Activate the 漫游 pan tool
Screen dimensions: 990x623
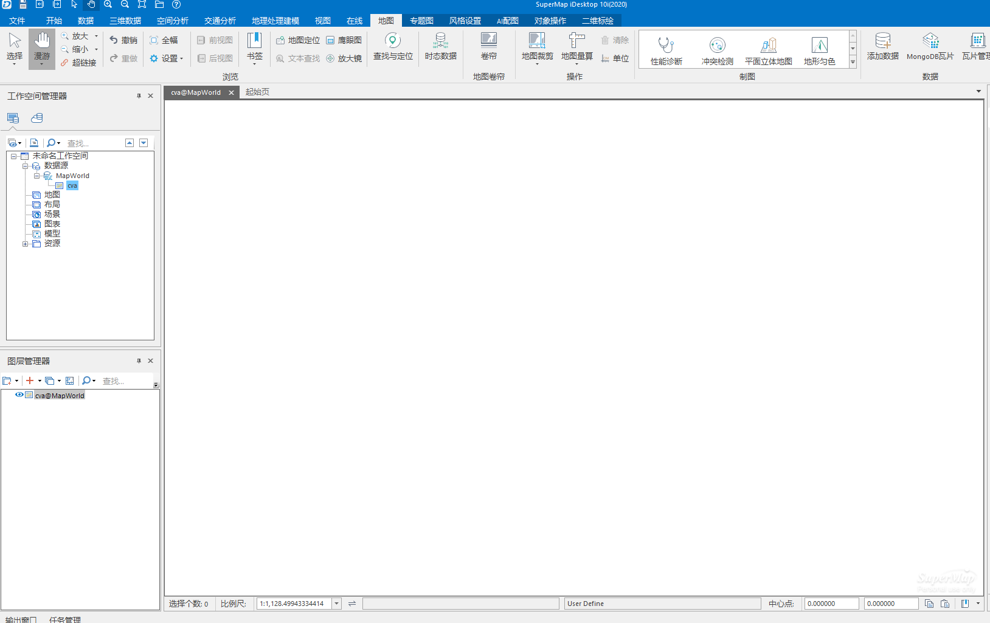pyautogui.click(x=42, y=49)
